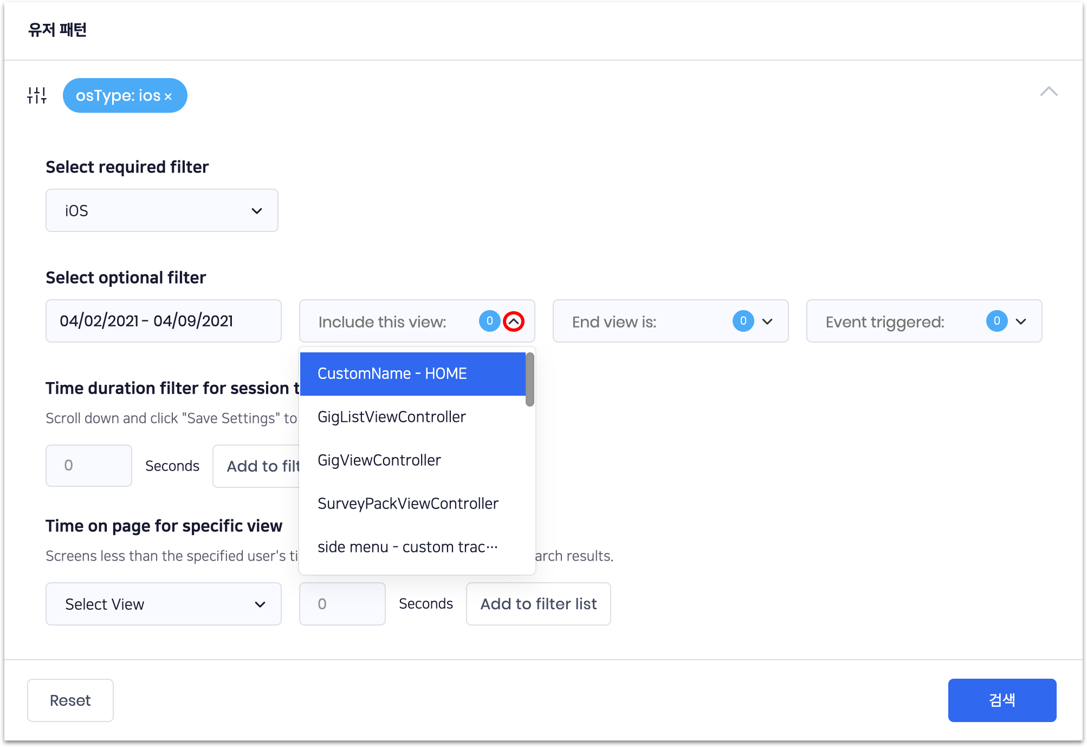Open the iOS required filter dropdown
1087x747 pixels.
pos(161,210)
